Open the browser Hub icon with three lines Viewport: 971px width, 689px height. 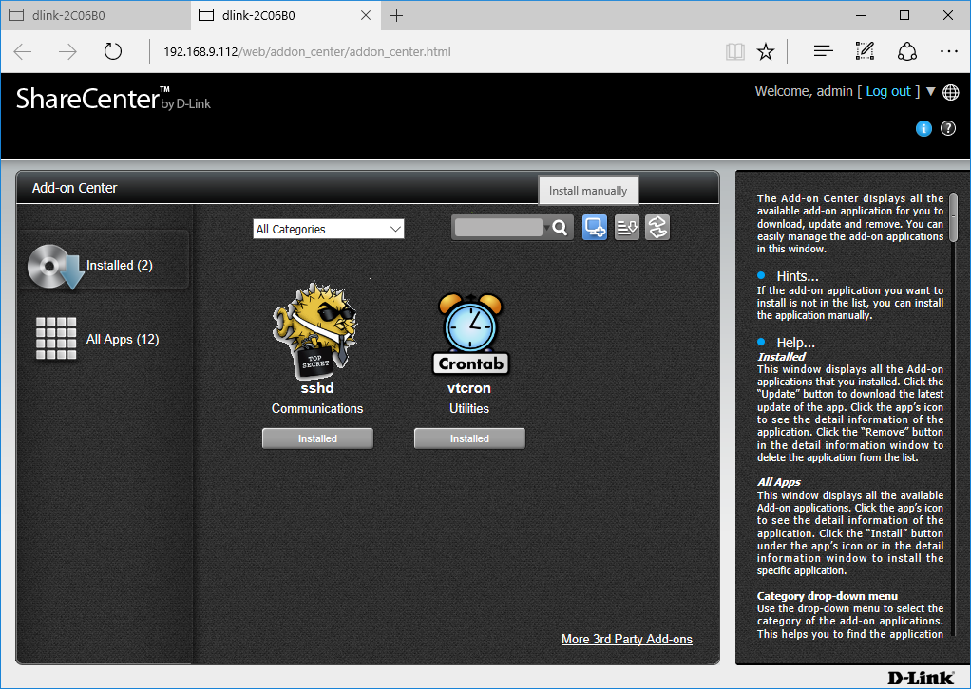click(823, 51)
